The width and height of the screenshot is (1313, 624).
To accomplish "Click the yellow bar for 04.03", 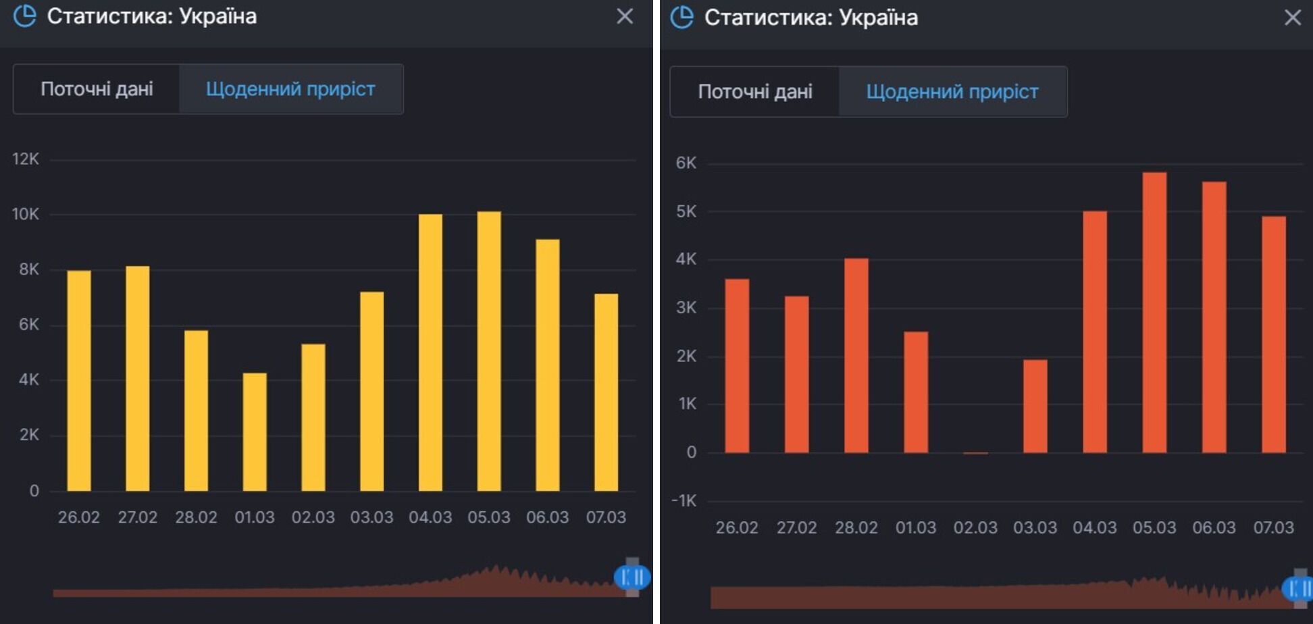I will (431, 353).
